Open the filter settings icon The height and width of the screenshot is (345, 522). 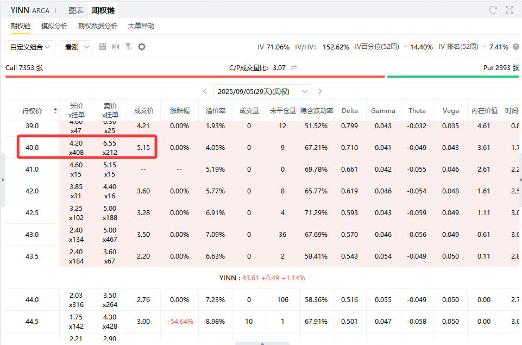(x=129, y=47)
